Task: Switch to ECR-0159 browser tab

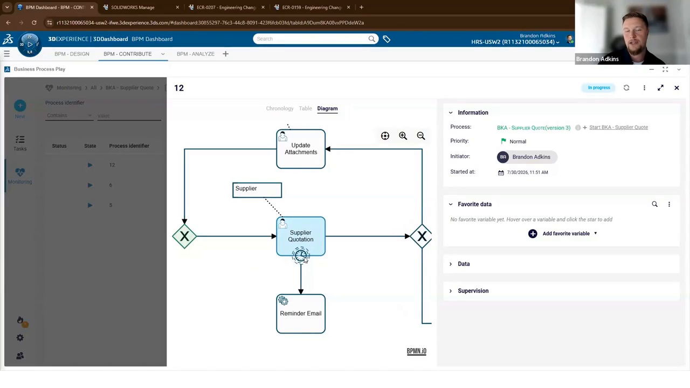Action: click(x=312, y=8)
